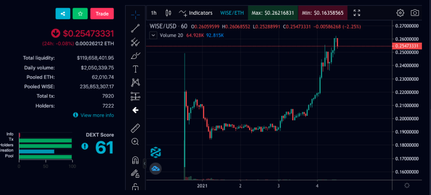Viewport: 431px width, 195px height.
Task: Click the DEXT Score number 61
Action: tap(104, 147)
